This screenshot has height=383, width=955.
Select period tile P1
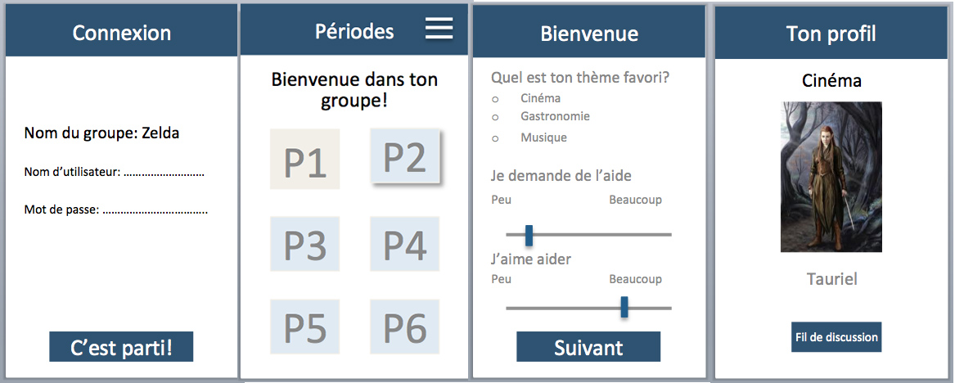tap(305, 159)
